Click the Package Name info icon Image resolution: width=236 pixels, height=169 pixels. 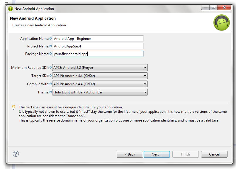click(x=50, y=54)
